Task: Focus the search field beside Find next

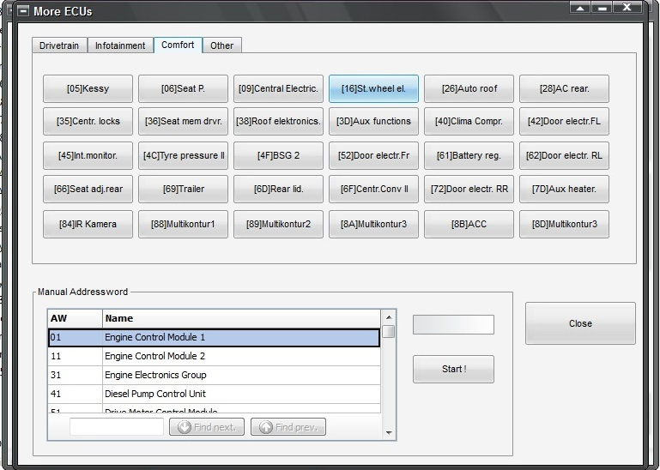Action: point(117,426)
